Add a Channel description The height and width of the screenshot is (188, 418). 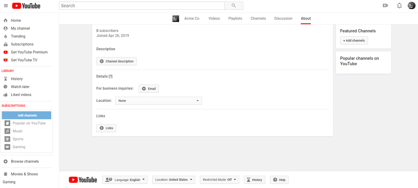(117, 61)
